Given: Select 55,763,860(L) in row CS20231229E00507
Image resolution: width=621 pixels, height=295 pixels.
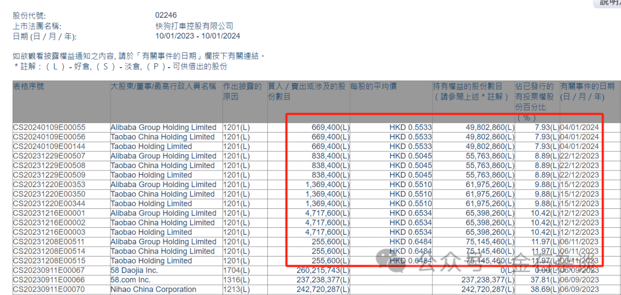Looking at the screenshot, I should (490, 156).
